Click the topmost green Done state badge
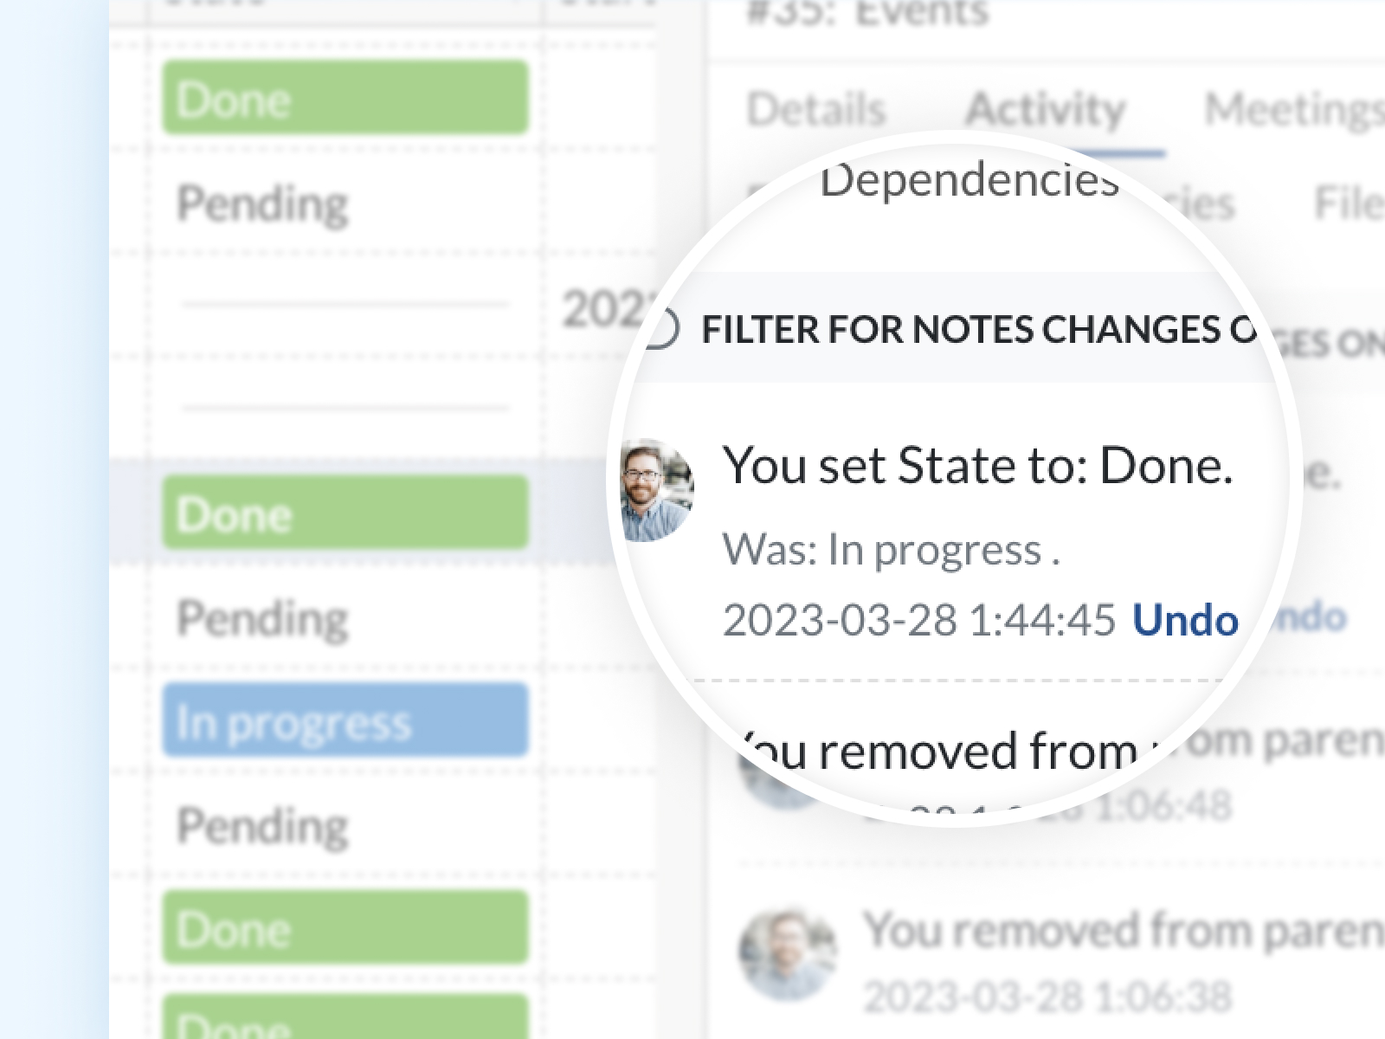The image size is (1385, 1039). (345, 98)
